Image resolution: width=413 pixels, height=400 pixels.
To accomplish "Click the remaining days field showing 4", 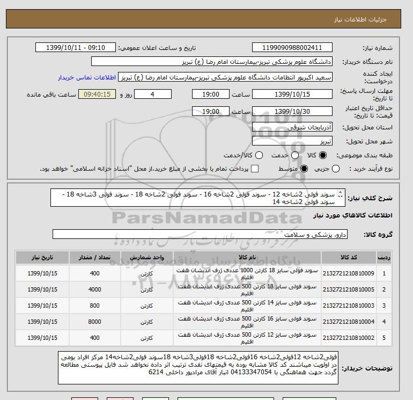I will pos(153,94).
